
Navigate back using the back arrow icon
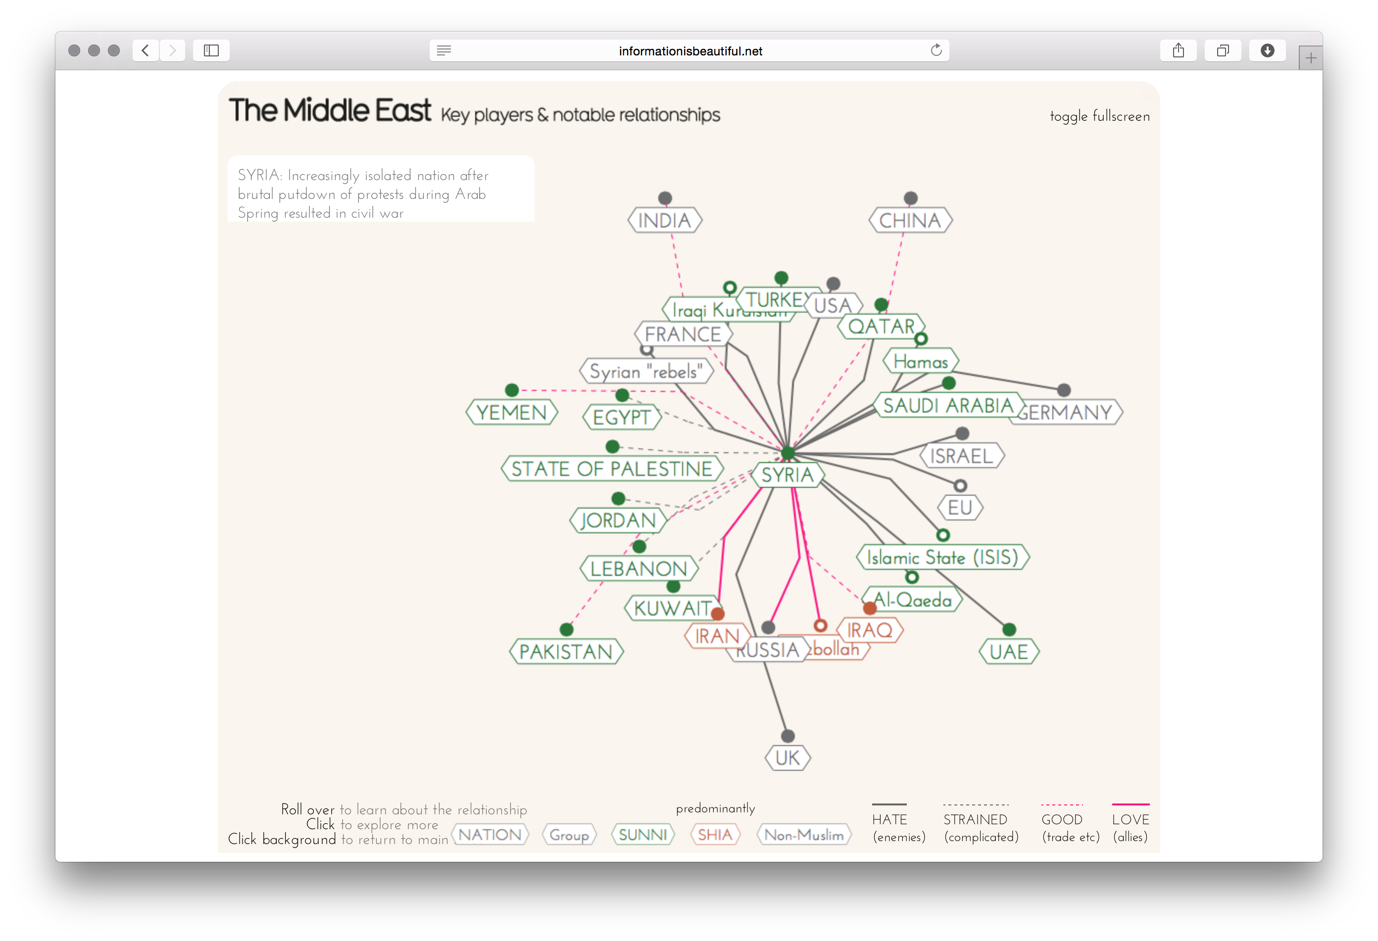[145, 50]
